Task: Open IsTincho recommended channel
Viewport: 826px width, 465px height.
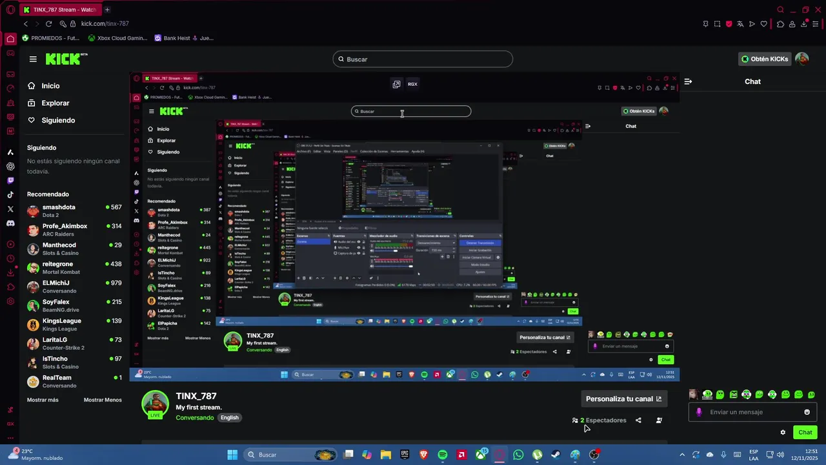Action: point(74,362)
